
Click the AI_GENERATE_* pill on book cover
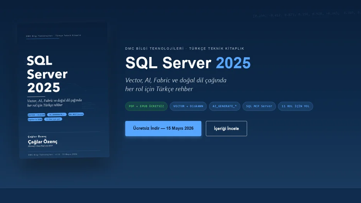(x=57, y=114)
